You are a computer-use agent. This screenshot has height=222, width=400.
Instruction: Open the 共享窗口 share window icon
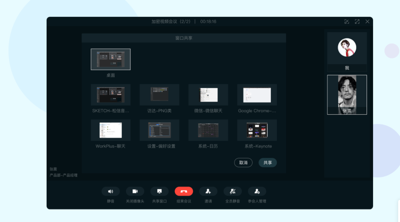159,191
